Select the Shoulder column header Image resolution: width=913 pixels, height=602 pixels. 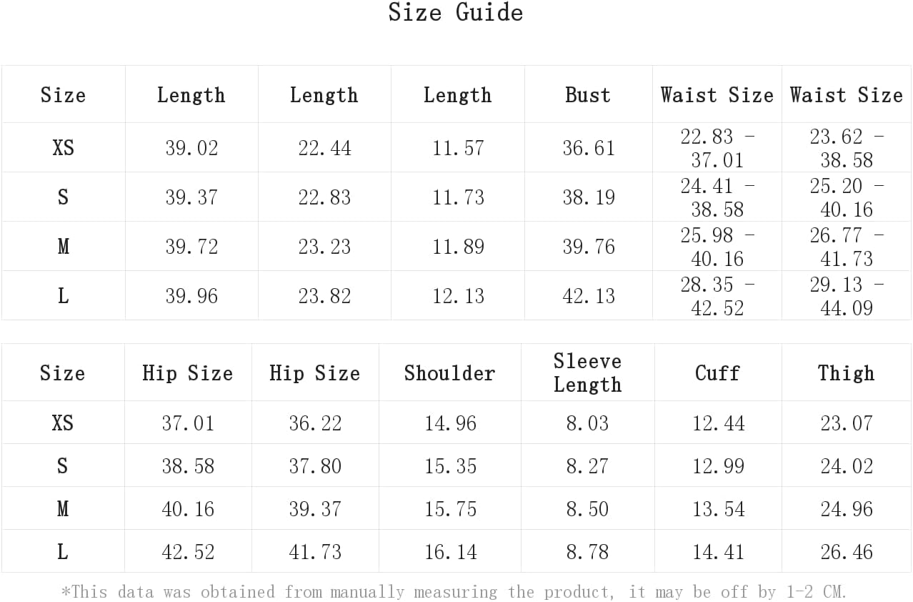pos(449,373)
